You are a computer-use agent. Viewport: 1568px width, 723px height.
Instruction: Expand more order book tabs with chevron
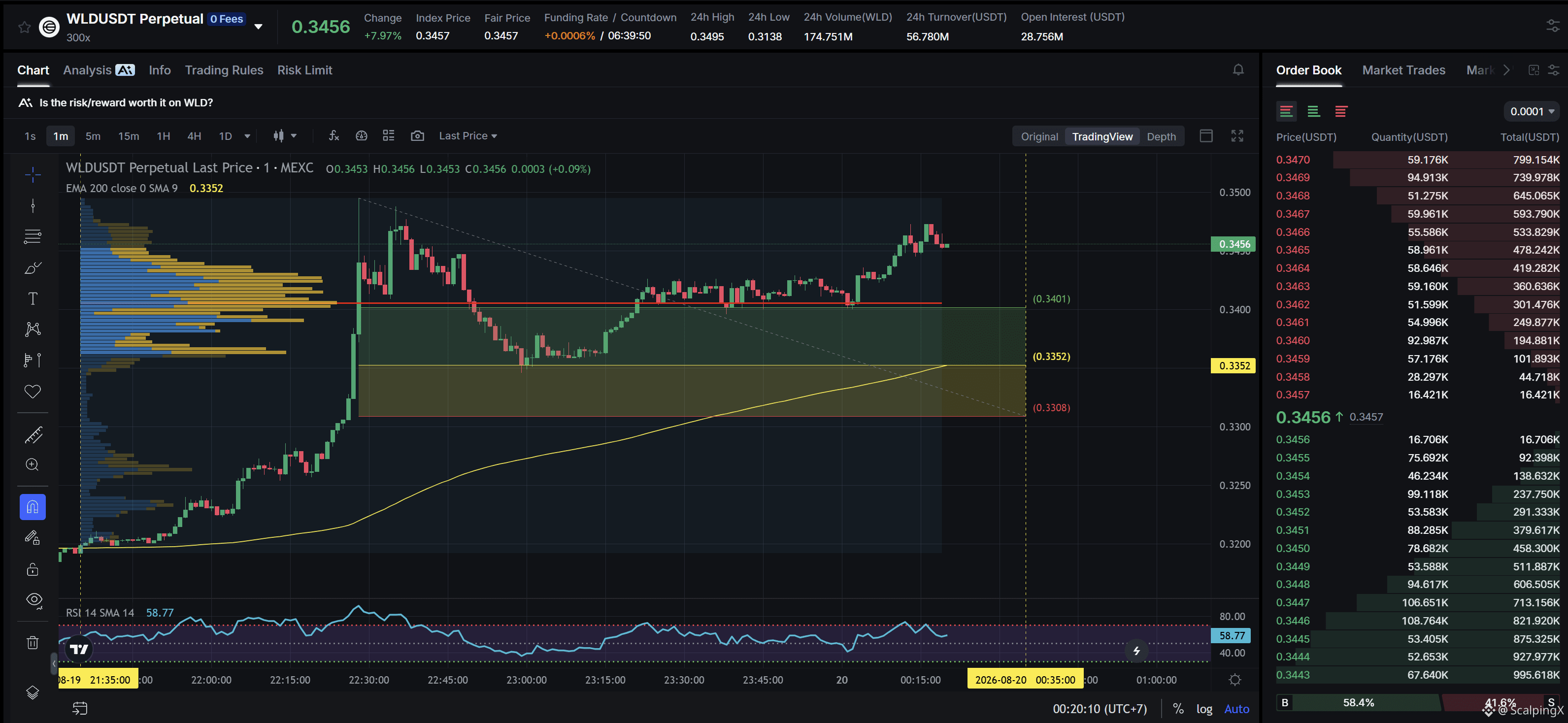[1506, 70]
